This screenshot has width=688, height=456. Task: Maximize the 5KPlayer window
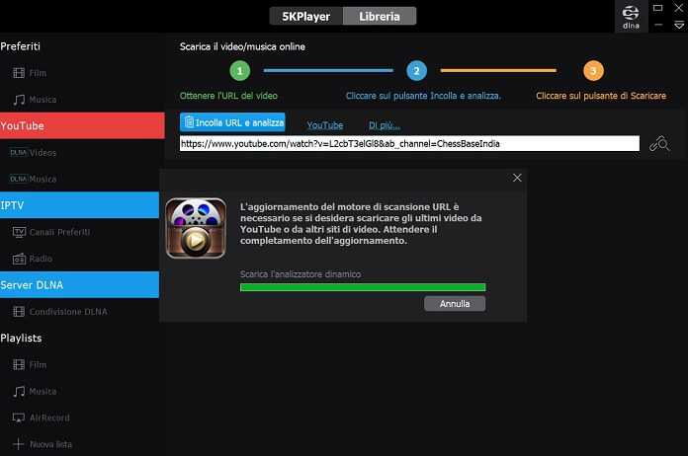657,8
